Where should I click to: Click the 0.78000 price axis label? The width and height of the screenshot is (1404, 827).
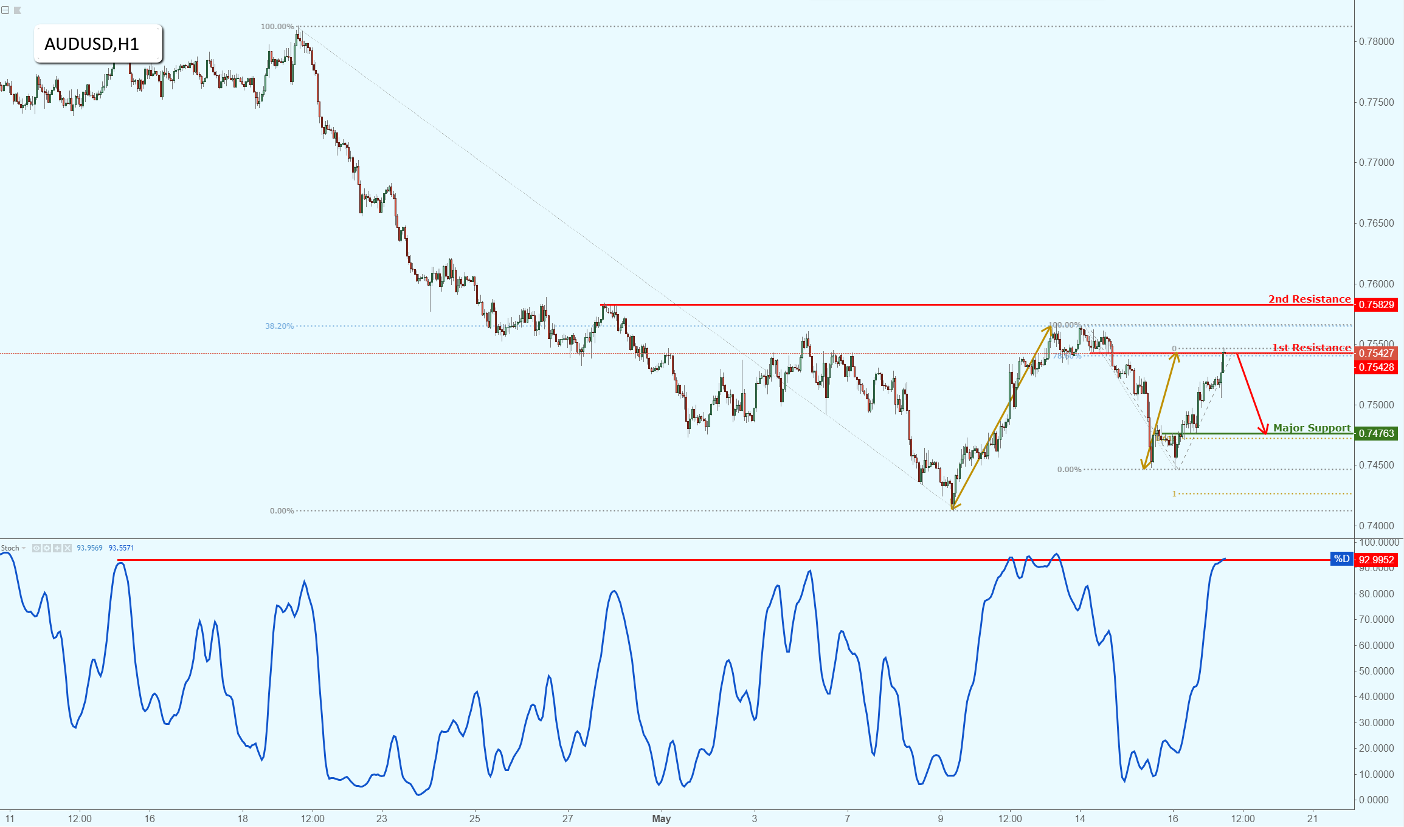(1377, 41)
